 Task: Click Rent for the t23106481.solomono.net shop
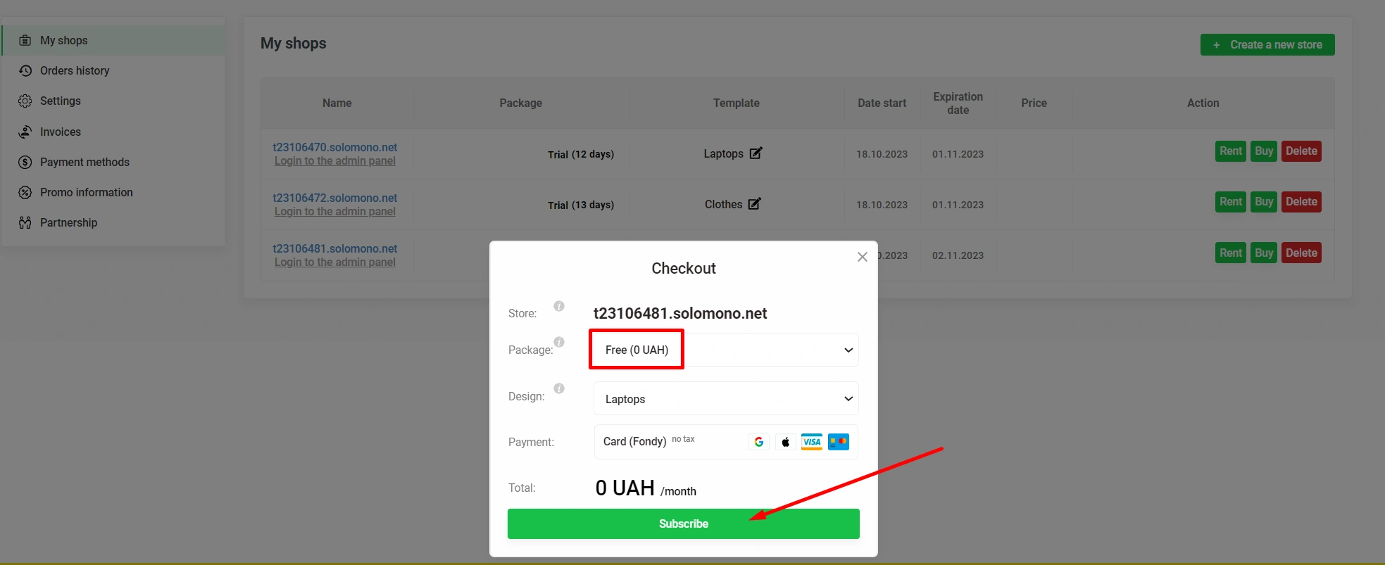pos(1230,253)
